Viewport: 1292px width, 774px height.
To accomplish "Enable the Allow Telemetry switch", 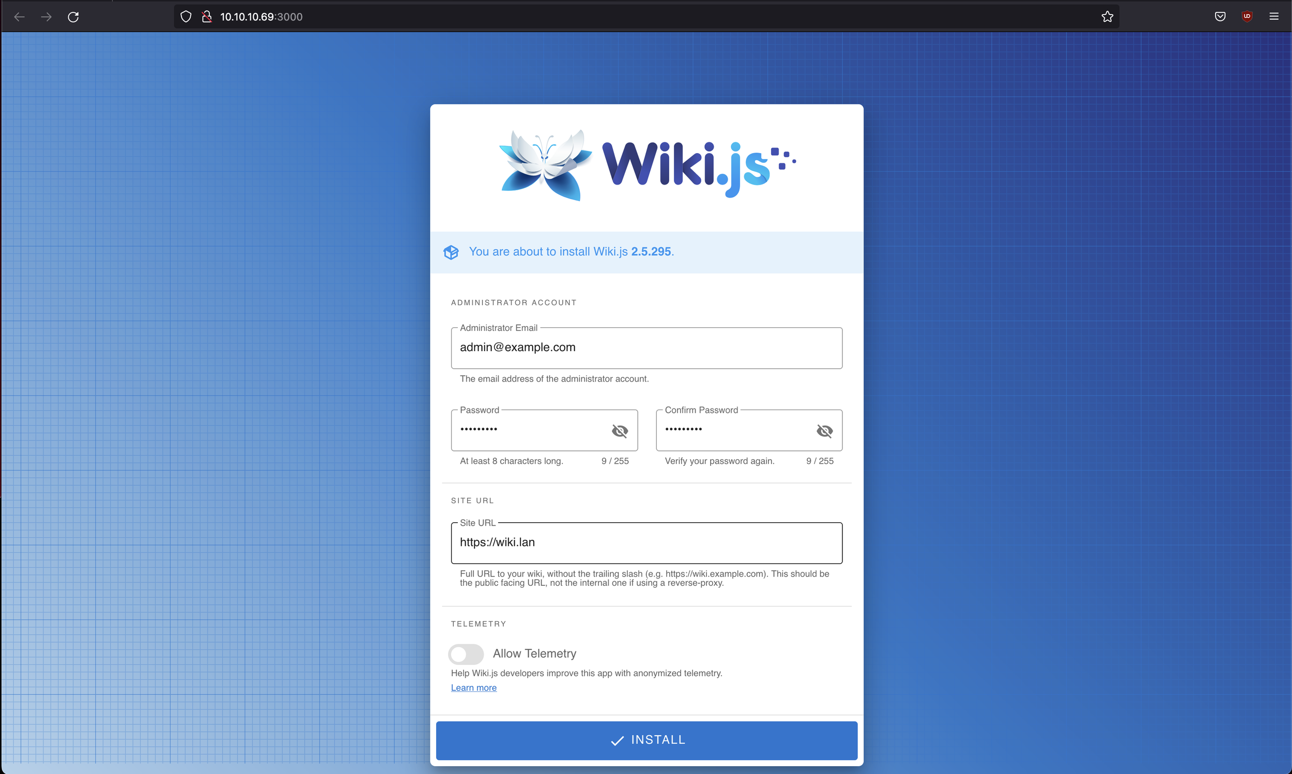I will [466, 654].
